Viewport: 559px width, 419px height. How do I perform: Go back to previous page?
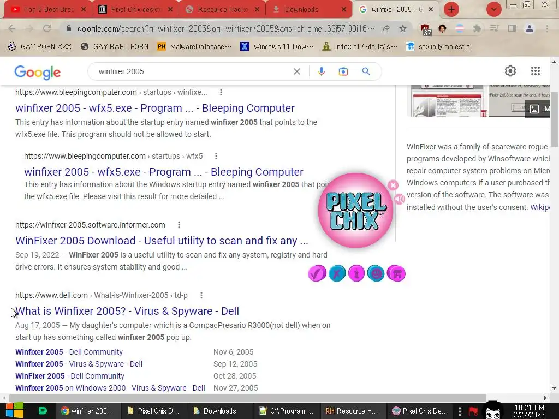click(x=12, y=28)
